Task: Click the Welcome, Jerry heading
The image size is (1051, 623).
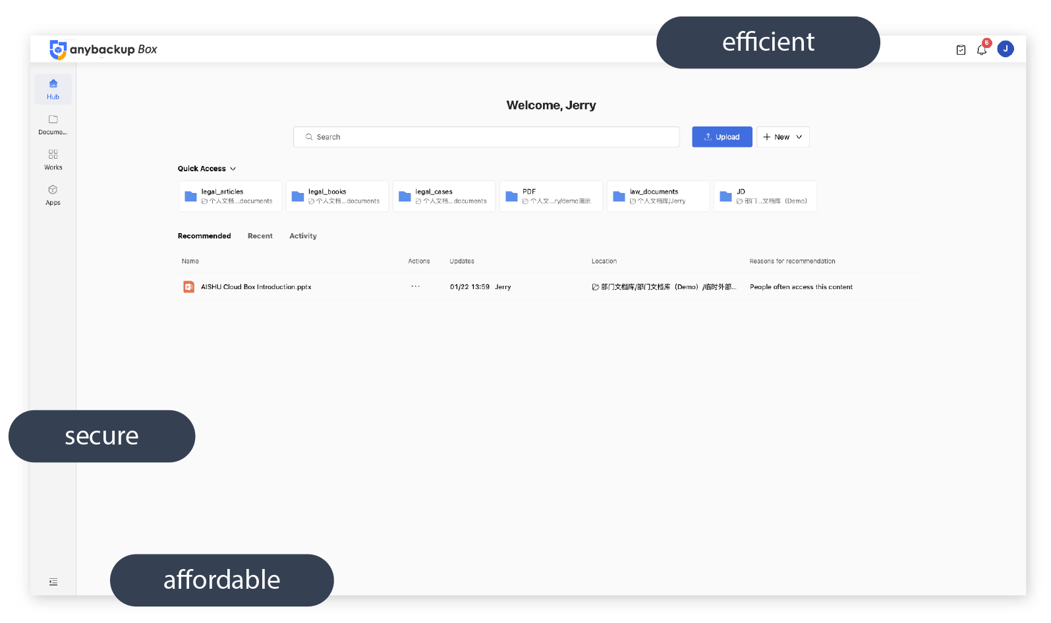Action: click(x=551, y=105)
